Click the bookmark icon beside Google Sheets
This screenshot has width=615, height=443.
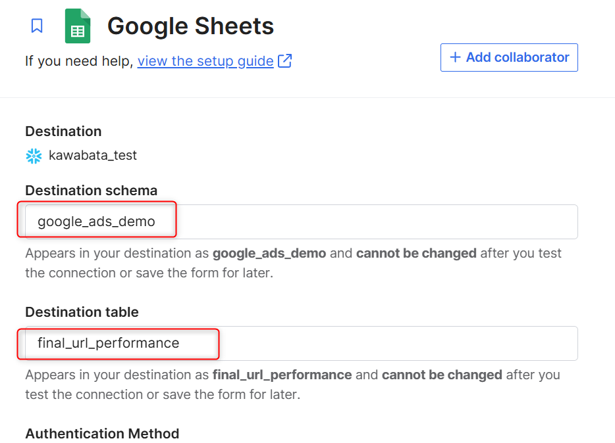click(x=37, y=26)
